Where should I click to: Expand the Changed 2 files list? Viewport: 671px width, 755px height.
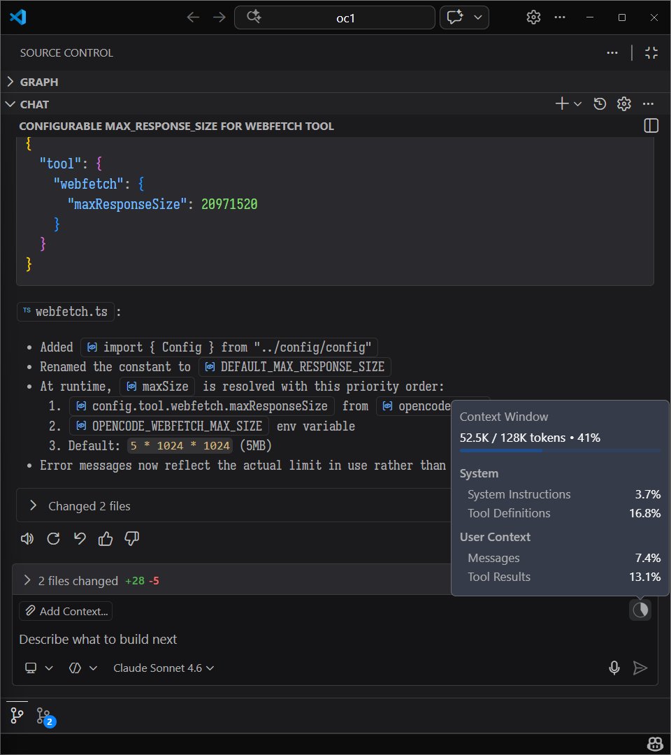89,506
